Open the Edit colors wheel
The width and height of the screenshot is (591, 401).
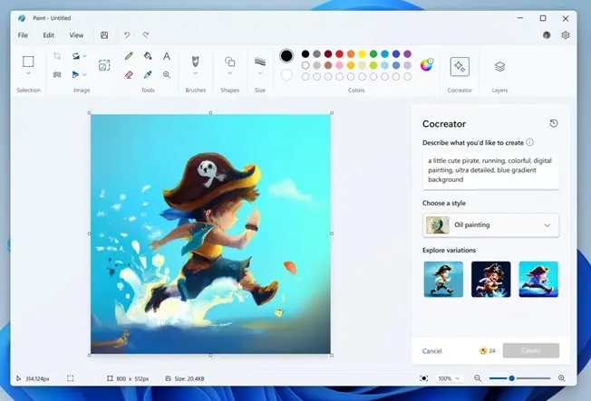426,65
